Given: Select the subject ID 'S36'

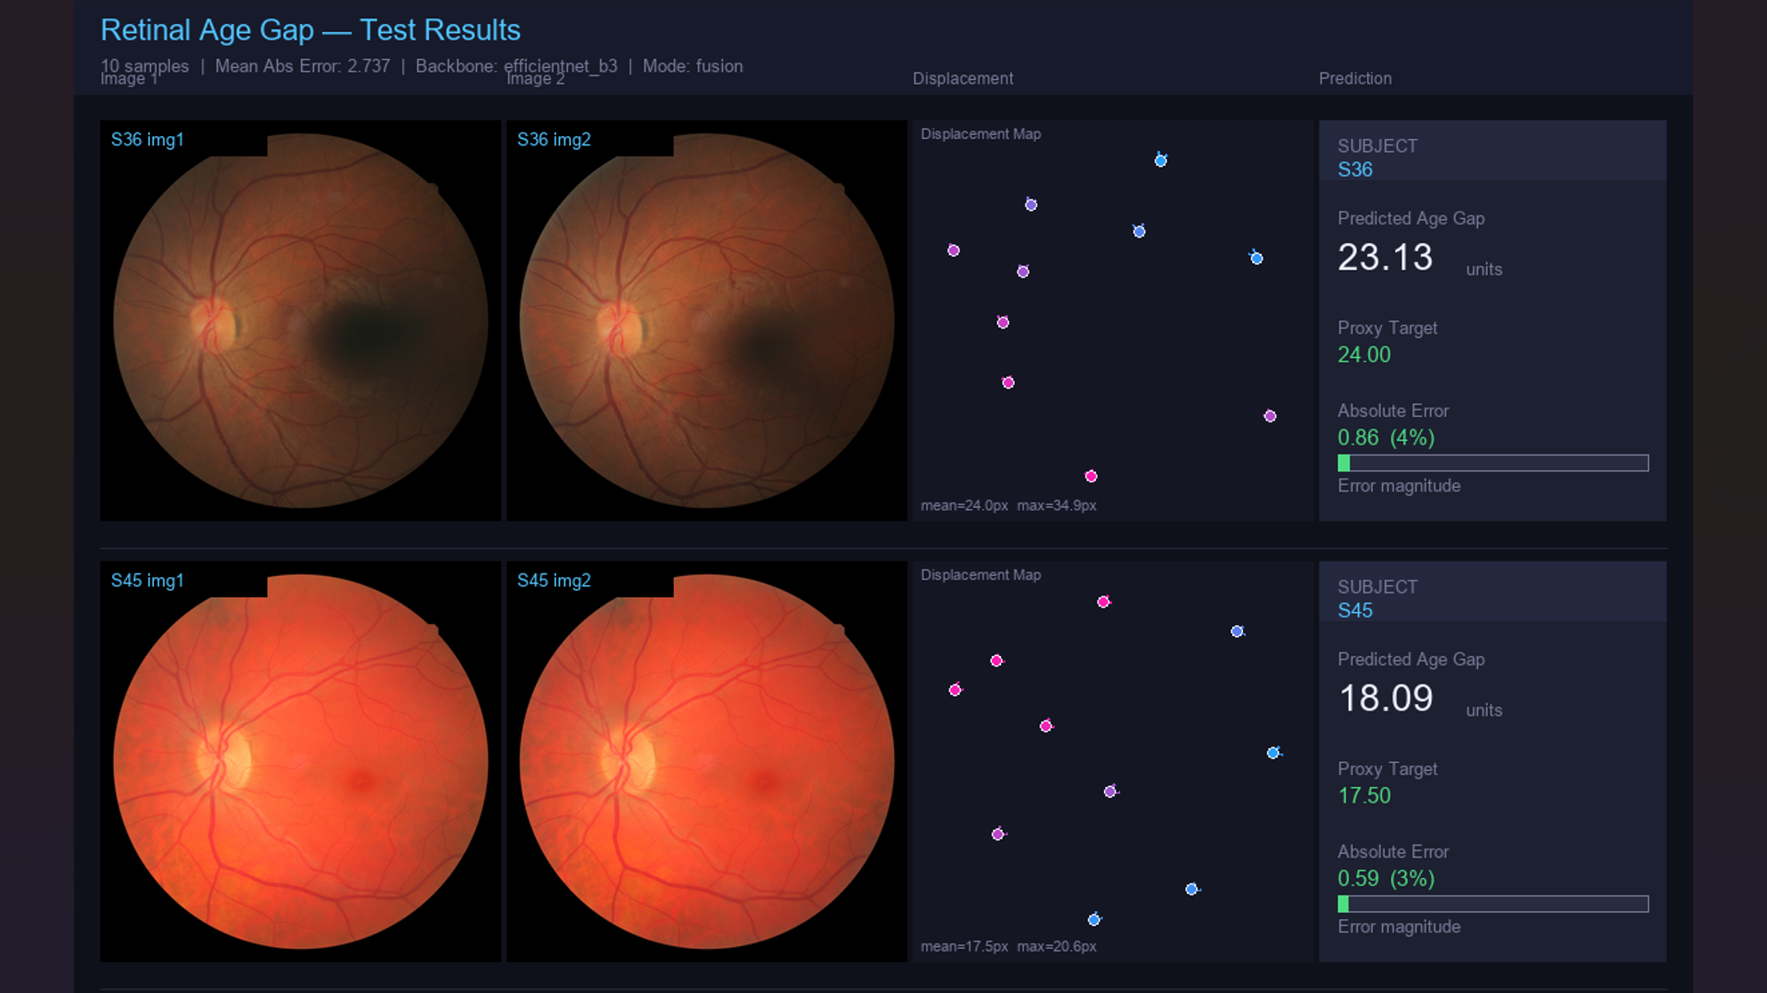Looking at the screenshot, I should (x=1354, y=169).
